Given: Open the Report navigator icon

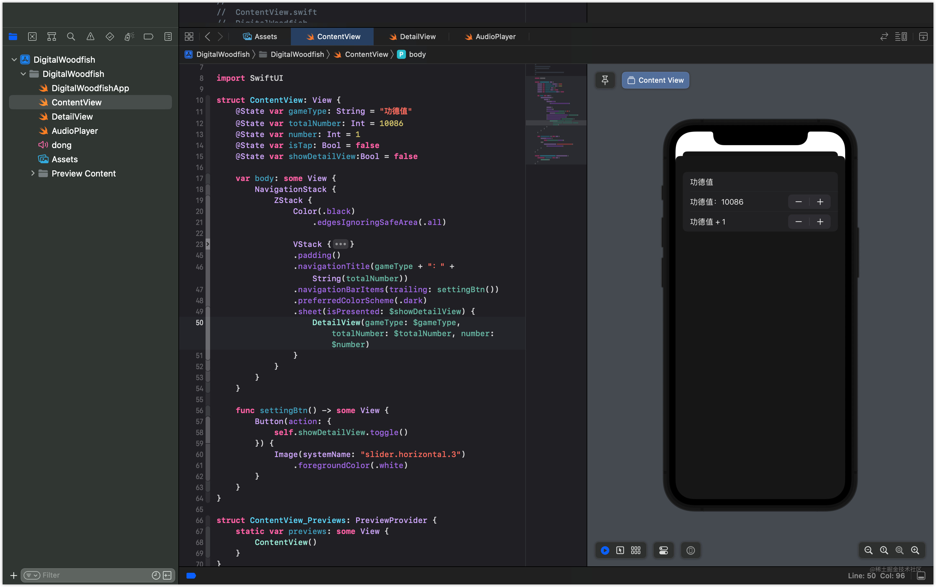Looking at the screenshot, I should [x=168, y=37].
